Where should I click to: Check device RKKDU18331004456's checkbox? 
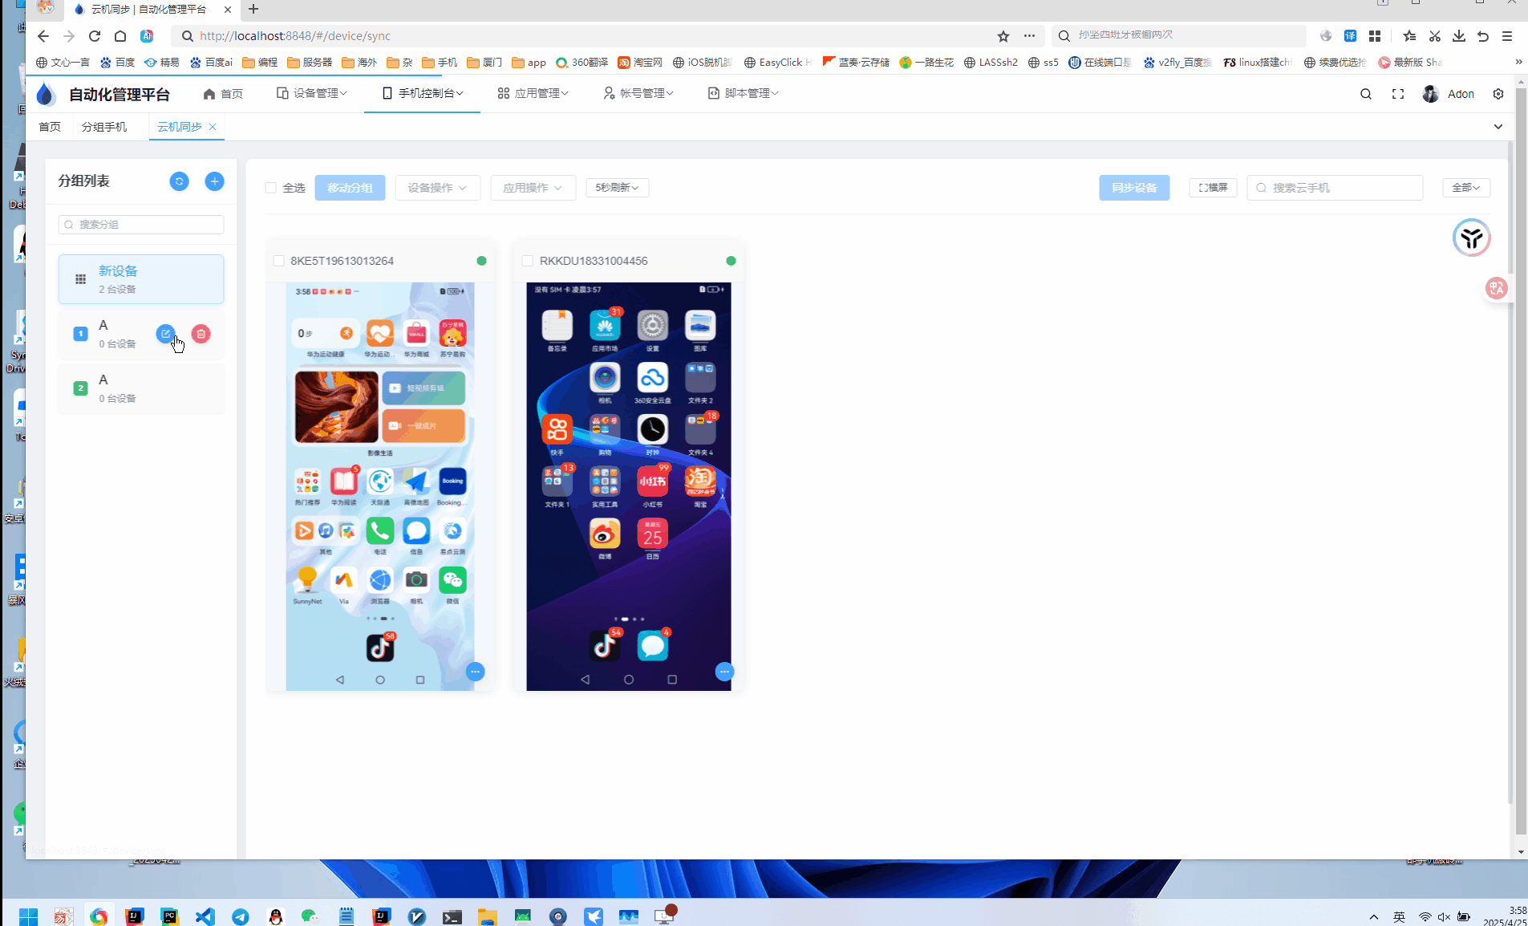point(527,261)
